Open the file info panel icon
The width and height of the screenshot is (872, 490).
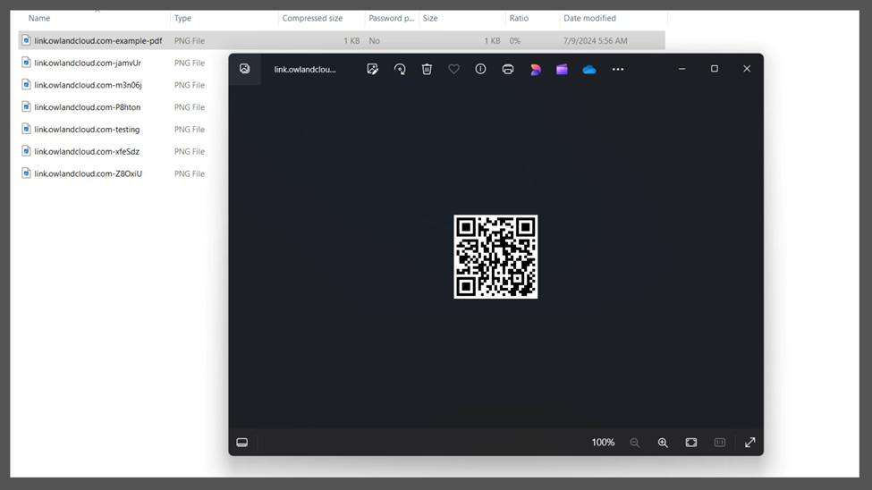click(480, 69)
